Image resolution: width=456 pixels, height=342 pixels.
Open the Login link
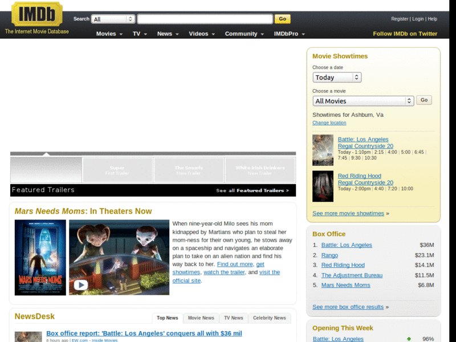(418, 19)
